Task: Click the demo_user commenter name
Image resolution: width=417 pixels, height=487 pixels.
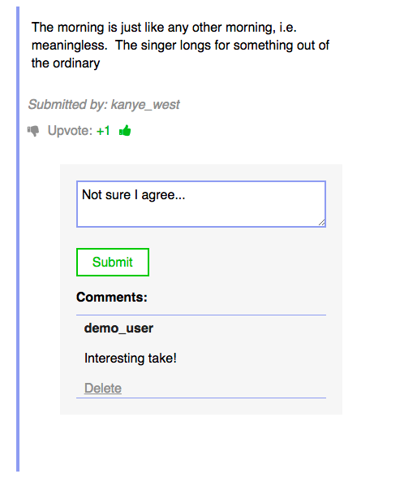Action: (x=118, y=328)
